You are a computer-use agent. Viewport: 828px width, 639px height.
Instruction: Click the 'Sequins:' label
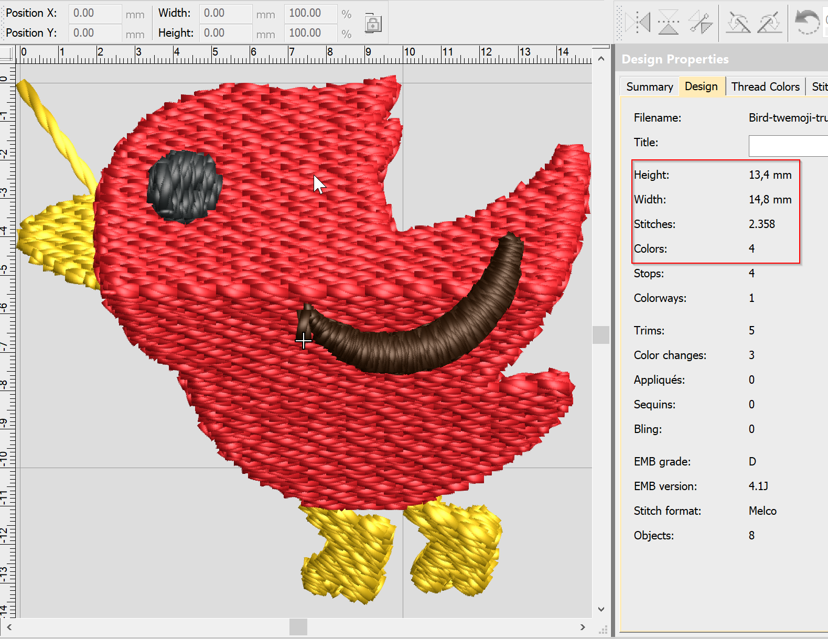(654, 405)
